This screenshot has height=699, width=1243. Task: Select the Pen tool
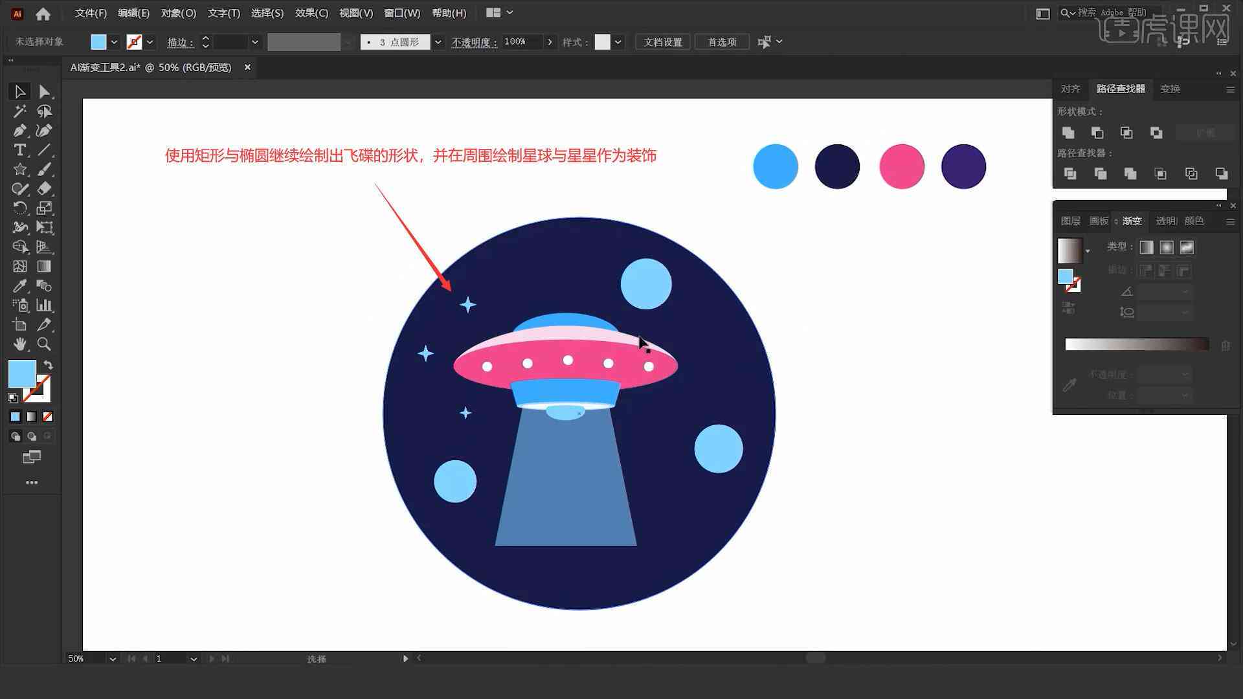[19, 131]
